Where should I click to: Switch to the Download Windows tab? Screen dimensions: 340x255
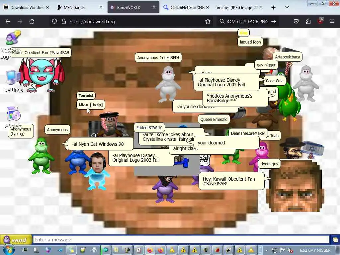pos(26,7)
